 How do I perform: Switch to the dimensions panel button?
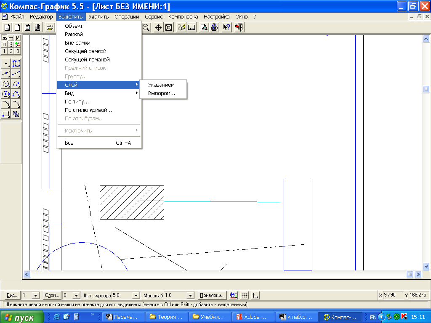click(11, 38)
